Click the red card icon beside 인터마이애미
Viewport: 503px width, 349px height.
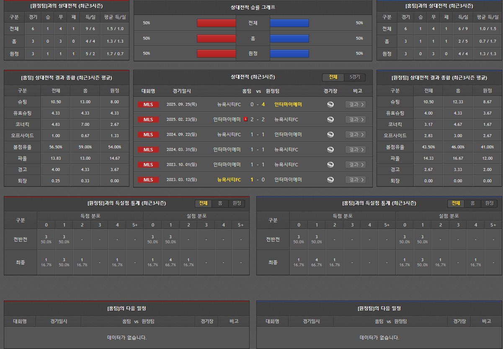click(245, 120)
